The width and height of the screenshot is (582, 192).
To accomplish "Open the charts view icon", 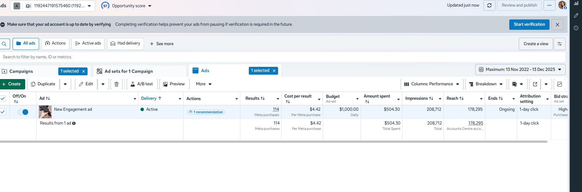I will 560,84.
